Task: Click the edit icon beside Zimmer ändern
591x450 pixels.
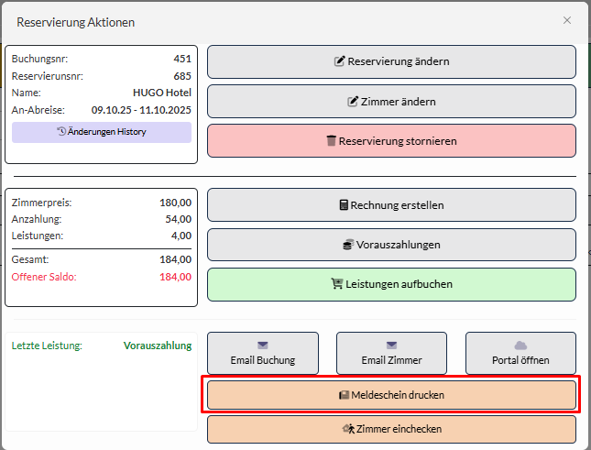Action: pos(354,102)
